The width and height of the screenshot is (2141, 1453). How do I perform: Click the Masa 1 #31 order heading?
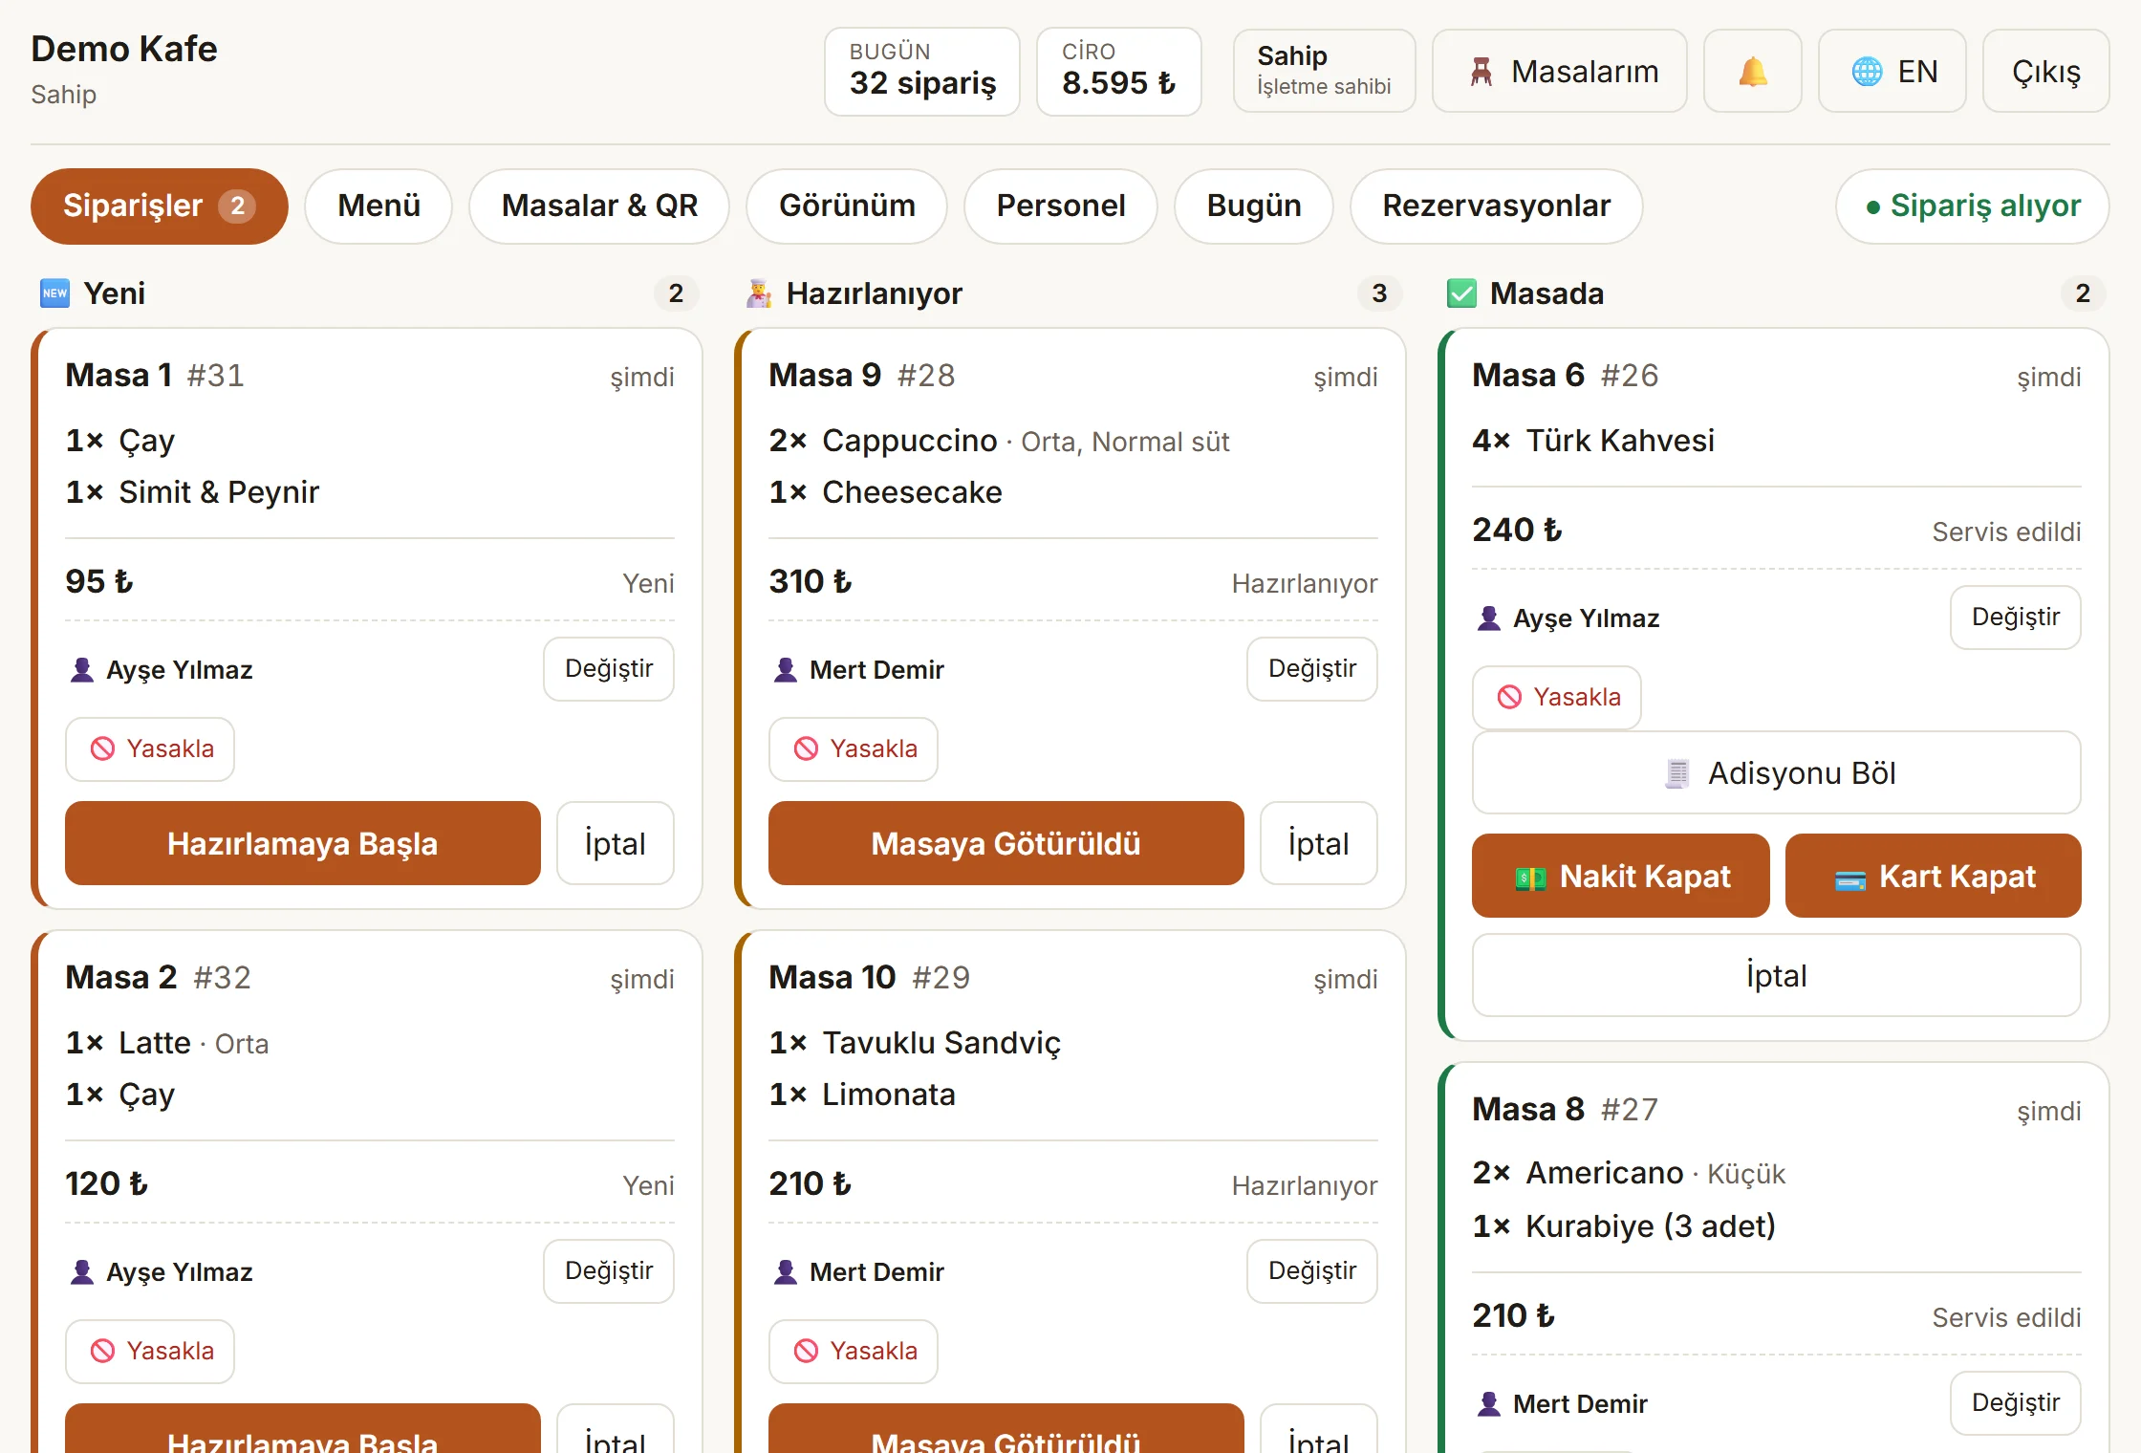tap(155, 376)
